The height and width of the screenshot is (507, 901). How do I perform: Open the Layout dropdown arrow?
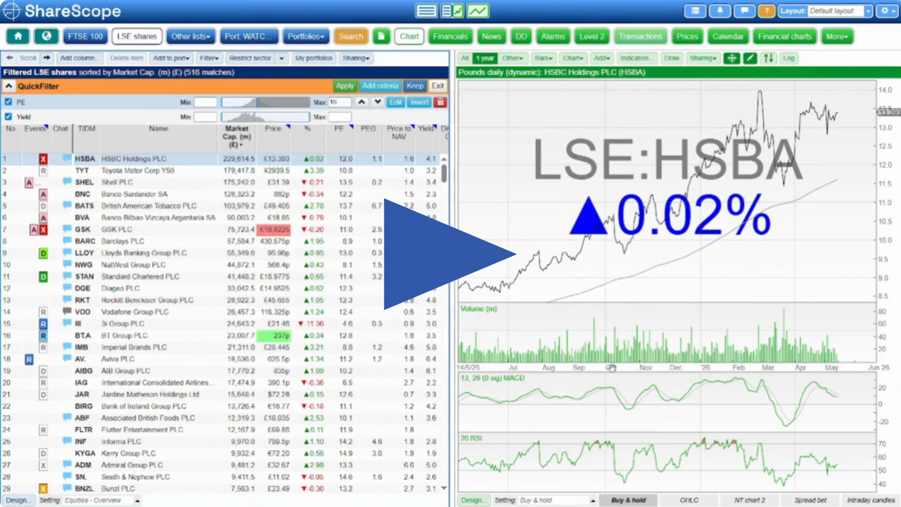coord(868,11)
